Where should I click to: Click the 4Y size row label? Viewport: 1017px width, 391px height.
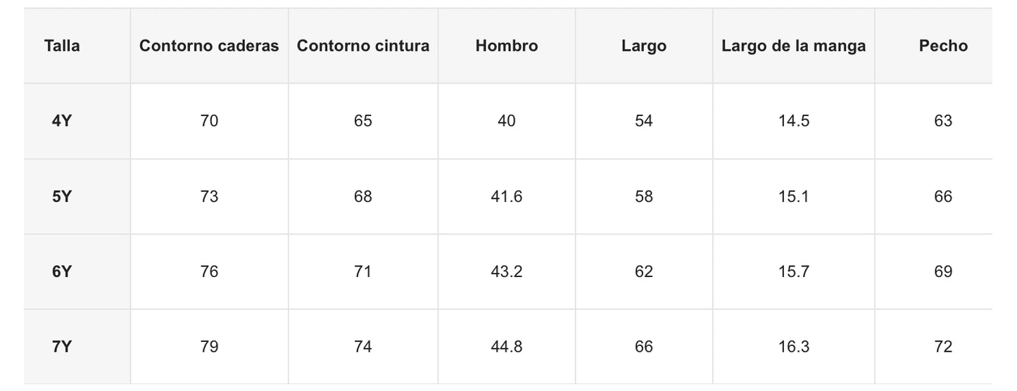(x=62, y=121)
